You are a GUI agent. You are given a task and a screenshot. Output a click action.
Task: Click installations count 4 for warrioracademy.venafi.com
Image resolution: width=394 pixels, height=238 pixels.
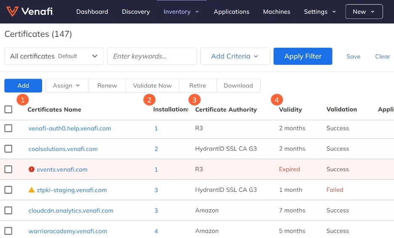pos(156,231)
